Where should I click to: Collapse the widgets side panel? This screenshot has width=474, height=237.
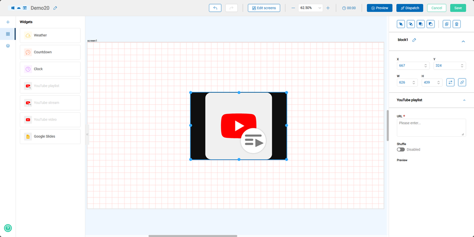(87, 134)
